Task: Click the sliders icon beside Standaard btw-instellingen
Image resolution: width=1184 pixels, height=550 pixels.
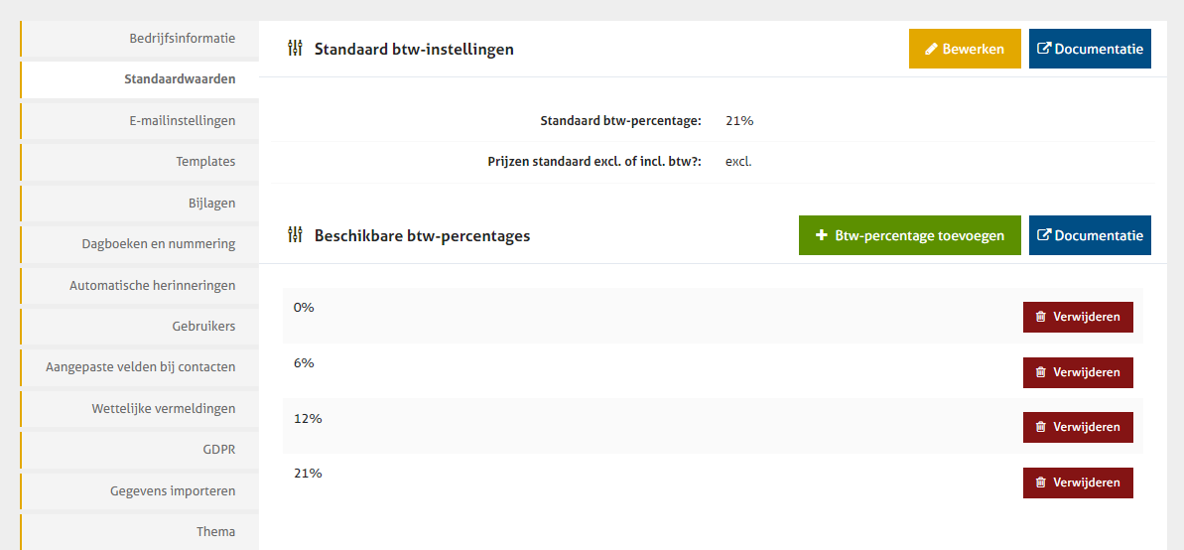Action: click(295, 49)
